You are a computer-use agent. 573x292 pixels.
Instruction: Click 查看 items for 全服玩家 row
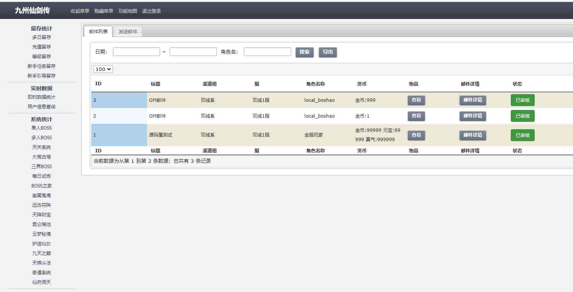(416, 135)
